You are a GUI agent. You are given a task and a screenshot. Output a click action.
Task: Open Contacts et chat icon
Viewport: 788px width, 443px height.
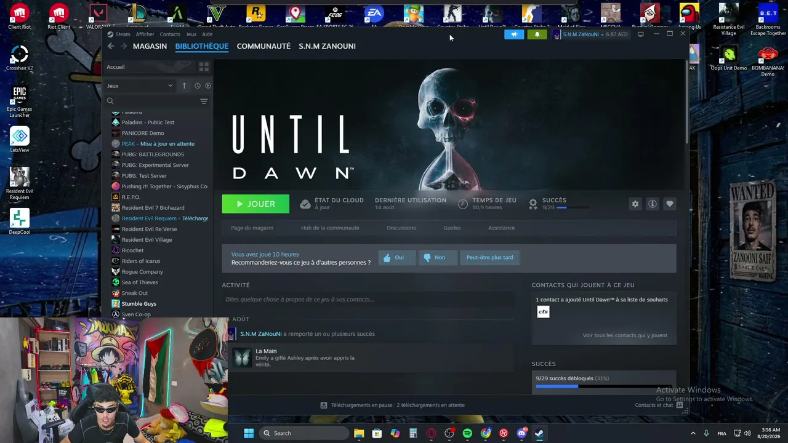680,405
